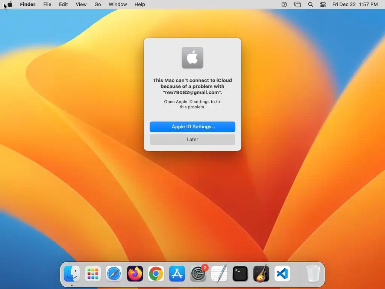
Task: Launch Firefox from the Dock
Action: 135,274
